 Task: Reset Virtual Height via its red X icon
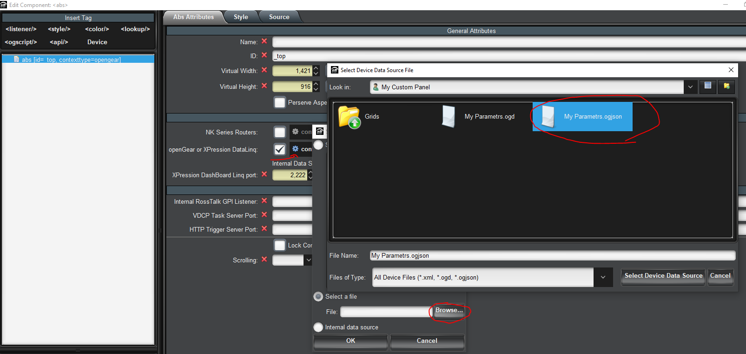(264, 86)
